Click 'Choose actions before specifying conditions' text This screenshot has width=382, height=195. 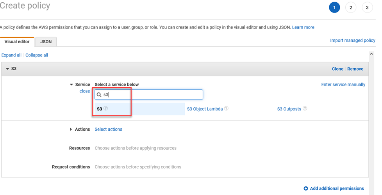click(138, 167)
